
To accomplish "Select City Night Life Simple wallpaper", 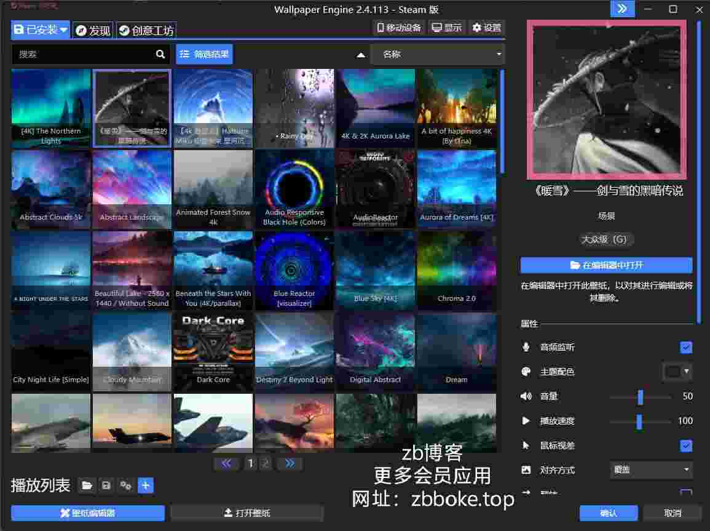I will pos(50,351).
